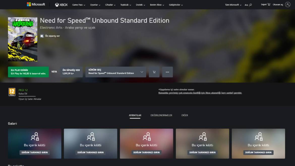Click Oturum aç sign-in link
The width and height of the screenshot is (295, 166).
(278, 5)
